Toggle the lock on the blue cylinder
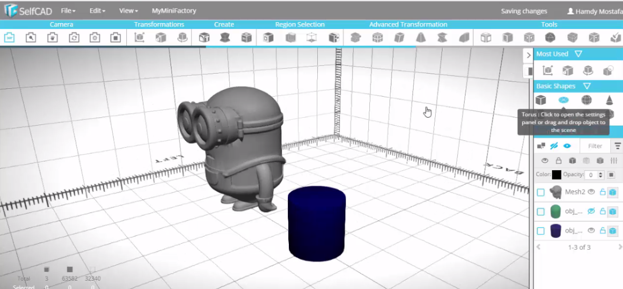The width and height of the screenshot is (623, 289). [602, 230]
